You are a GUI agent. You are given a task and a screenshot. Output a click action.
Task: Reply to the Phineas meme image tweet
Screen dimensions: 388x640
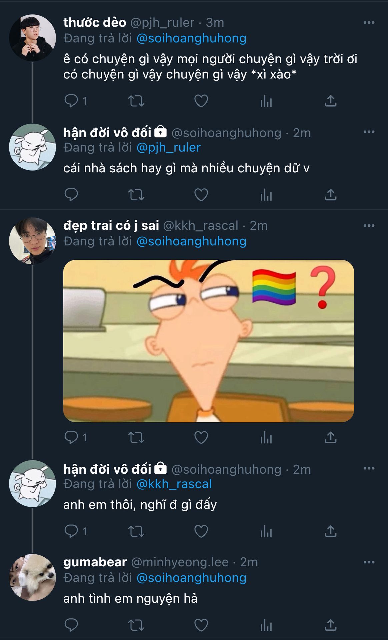tap(71, 437)
